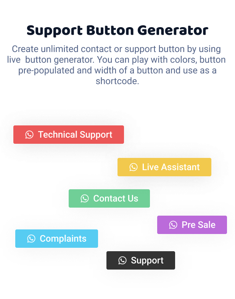Click the "Pre Sale" label text
The width and height of the screenshot is (235, 299).
point(198,225)
